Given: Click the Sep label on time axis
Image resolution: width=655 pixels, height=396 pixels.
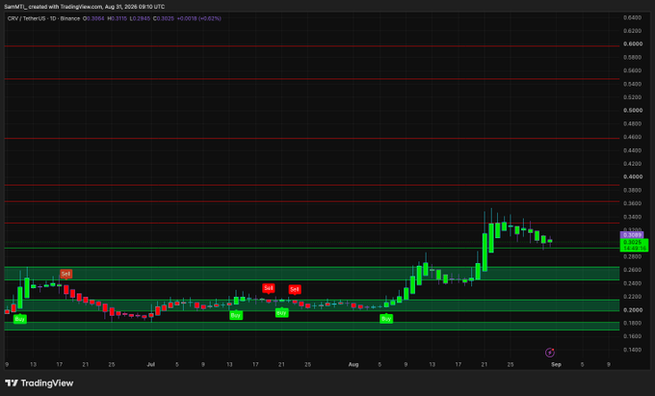Looking at the screenshot, I should click(556, 364).
